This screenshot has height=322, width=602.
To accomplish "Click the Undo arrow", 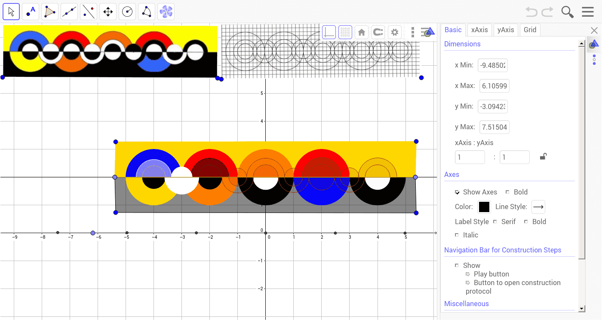I will pyautogui.click(x=531, y=12).
